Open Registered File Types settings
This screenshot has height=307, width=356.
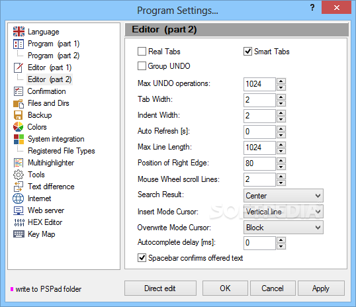62,151
